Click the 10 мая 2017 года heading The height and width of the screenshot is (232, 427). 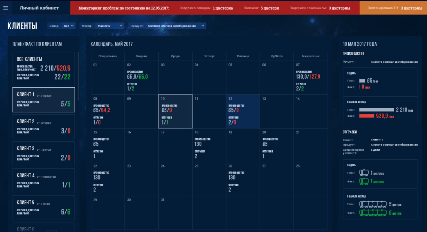pyautogui.click(x=360, y=44)
